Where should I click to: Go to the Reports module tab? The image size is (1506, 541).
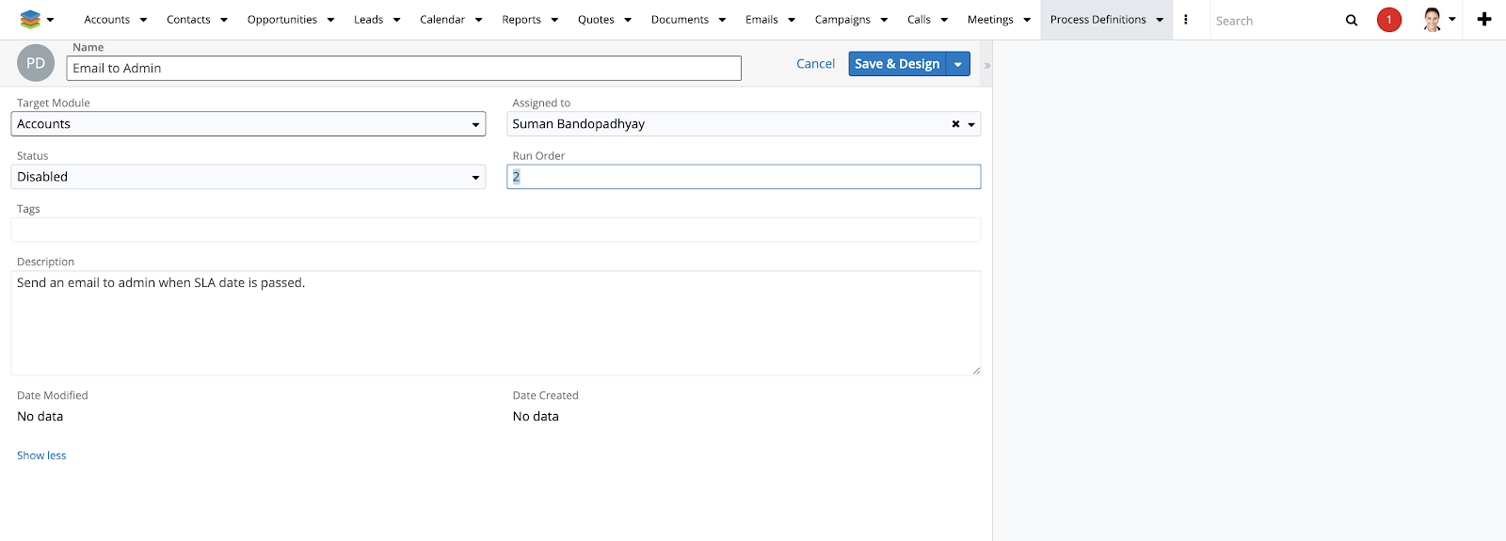click(521, 20)
